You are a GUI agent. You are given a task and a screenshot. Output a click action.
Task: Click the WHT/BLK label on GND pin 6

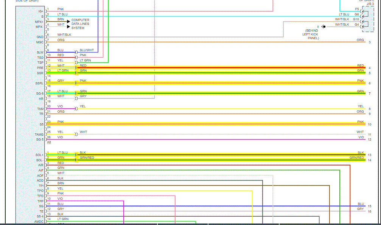click(64, 35)
